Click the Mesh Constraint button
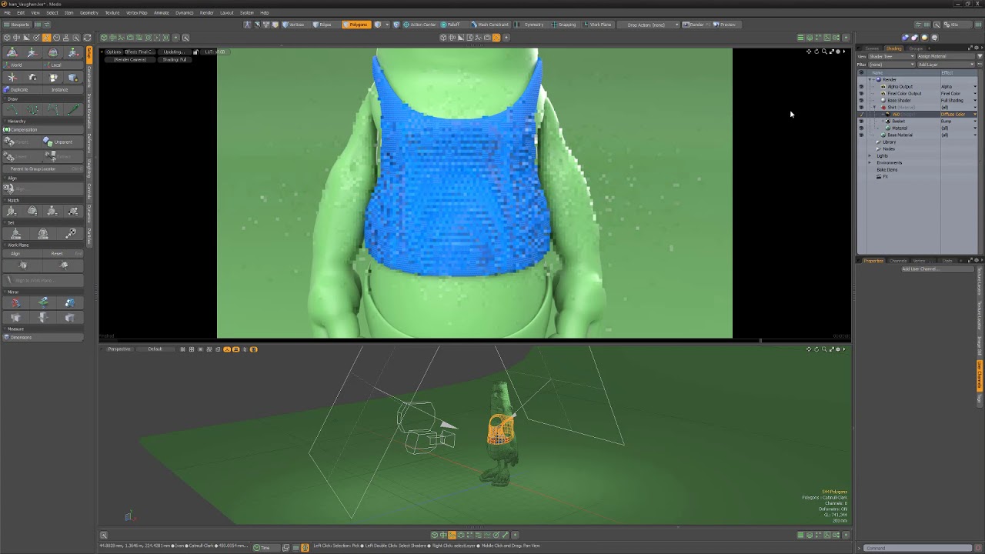The height and width of the screenshot is (554, 985). [490, 25]
